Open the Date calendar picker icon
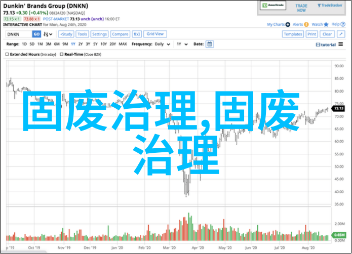352x254 pixels. [210, 44]
